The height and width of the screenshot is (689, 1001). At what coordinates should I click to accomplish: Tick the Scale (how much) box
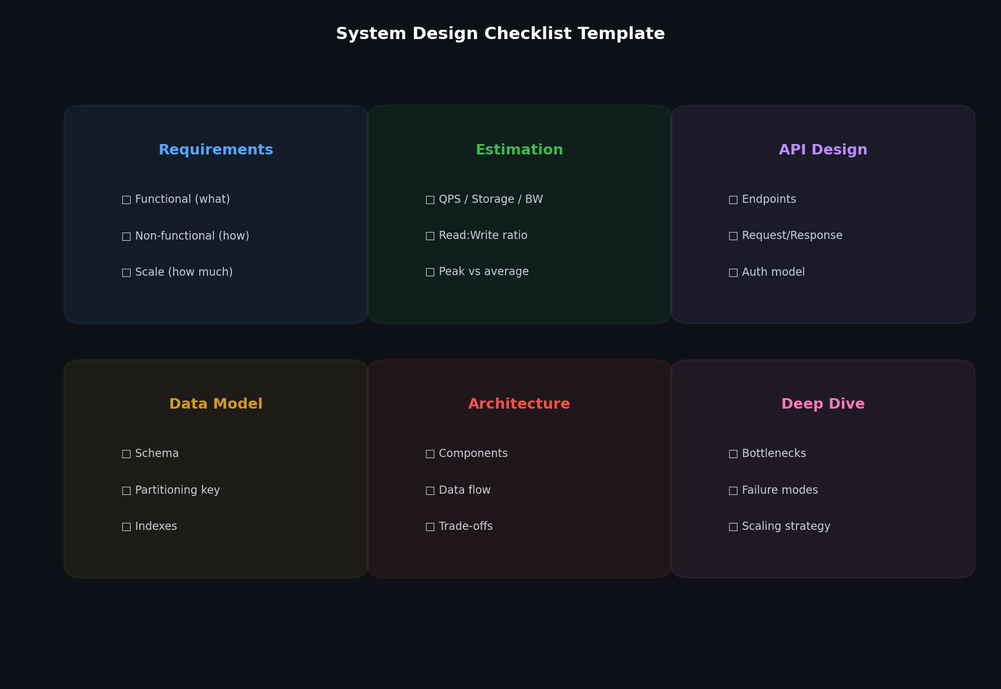pos(127,272)
